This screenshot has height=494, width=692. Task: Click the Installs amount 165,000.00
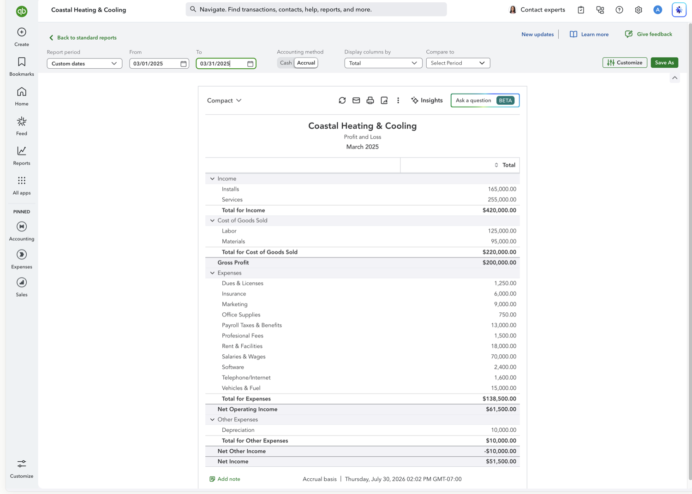click(502, 189)
